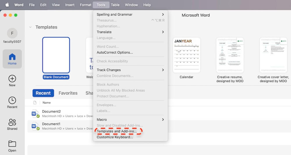Open Document1 from the recent list
Screen dimensions: 291x155
[x=51, y=124]
